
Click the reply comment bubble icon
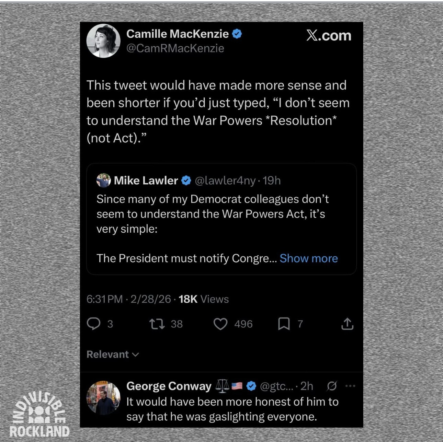(x=93, y=324)
